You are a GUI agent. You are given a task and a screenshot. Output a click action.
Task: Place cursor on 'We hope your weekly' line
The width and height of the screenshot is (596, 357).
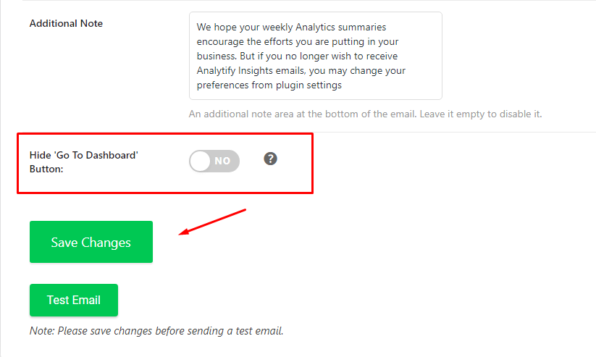coord(291,27)
